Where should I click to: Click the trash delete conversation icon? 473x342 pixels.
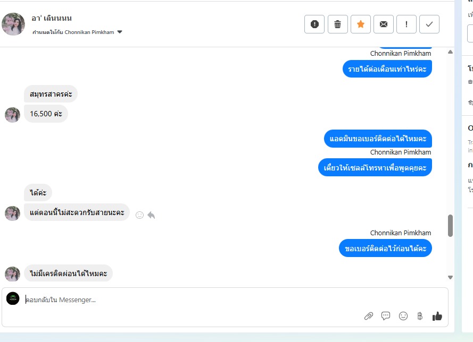coord(337,24)
